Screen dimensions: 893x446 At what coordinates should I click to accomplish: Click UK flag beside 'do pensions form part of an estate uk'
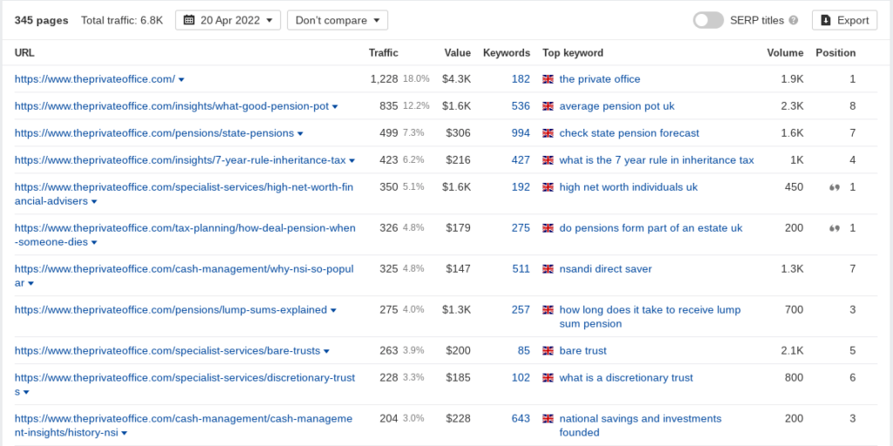[x=548, y=228]
